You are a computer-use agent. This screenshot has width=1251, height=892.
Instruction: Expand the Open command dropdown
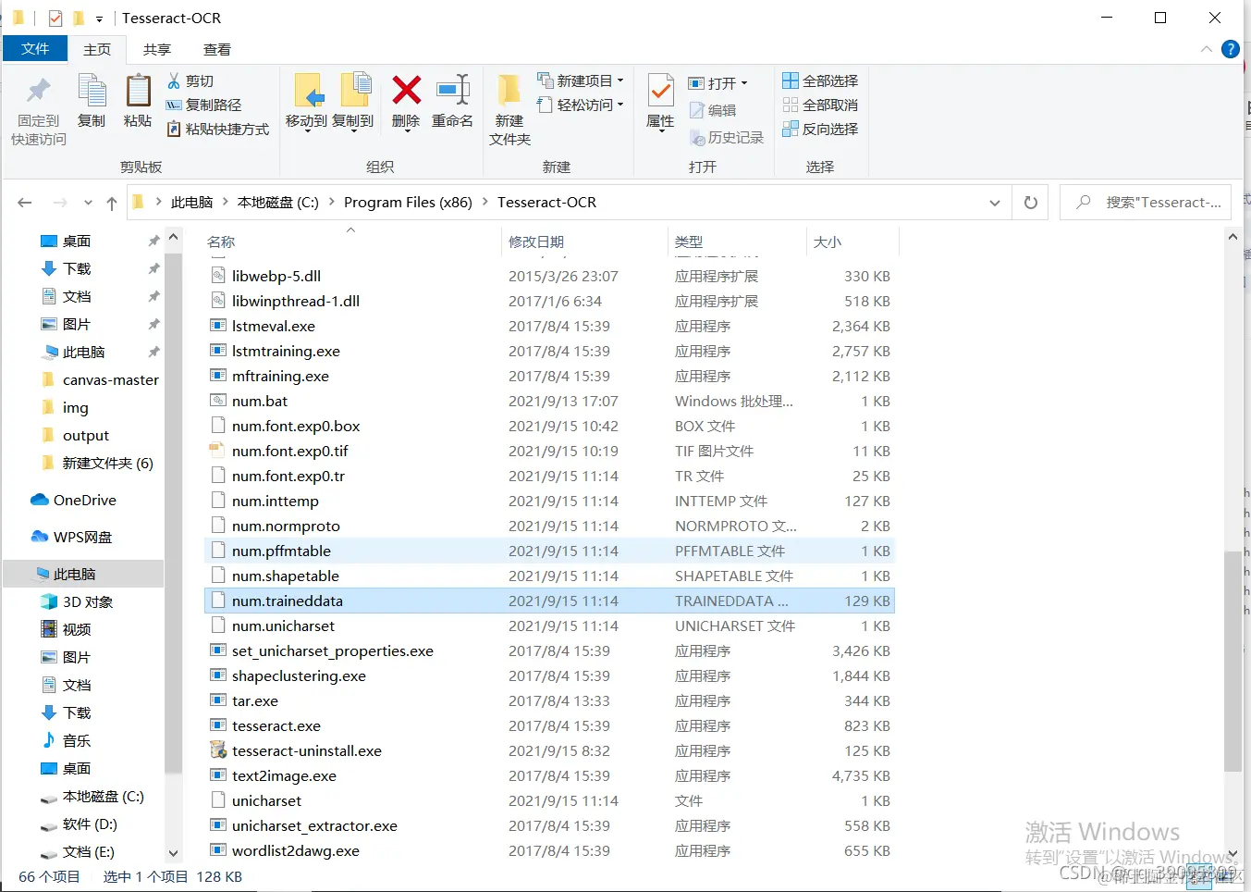pos(744,84)
